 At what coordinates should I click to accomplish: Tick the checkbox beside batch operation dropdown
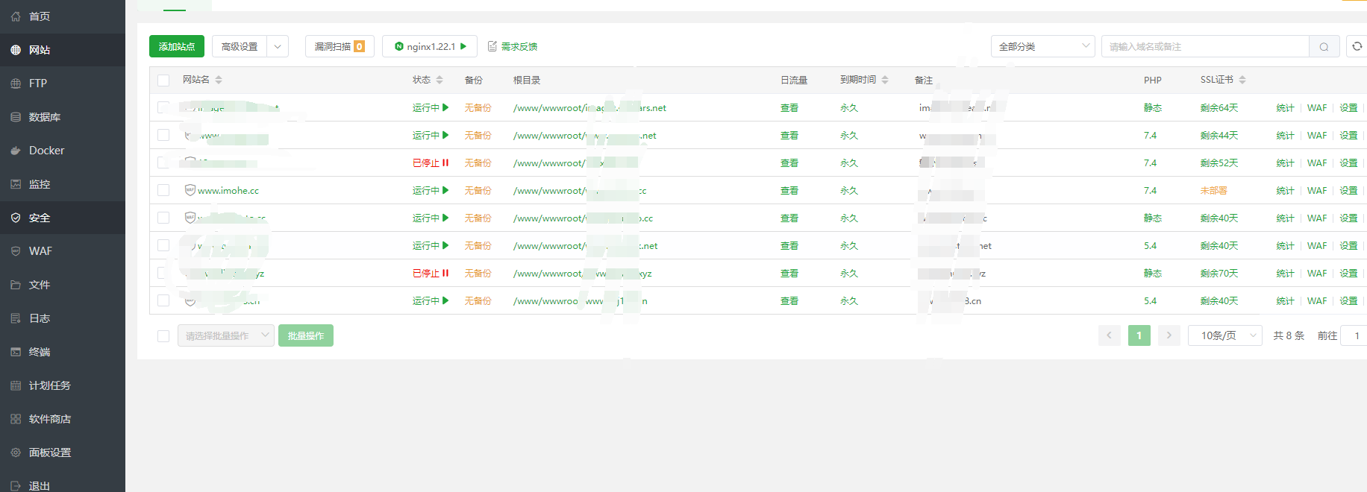point(163,336)
